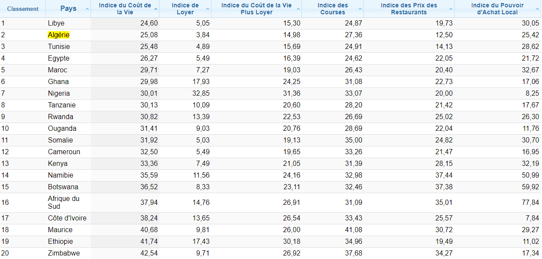Select the Afrique du Sud country cell
Viewport: 542px width, 259px height.
pyautogui.click(x=64, y=203)
